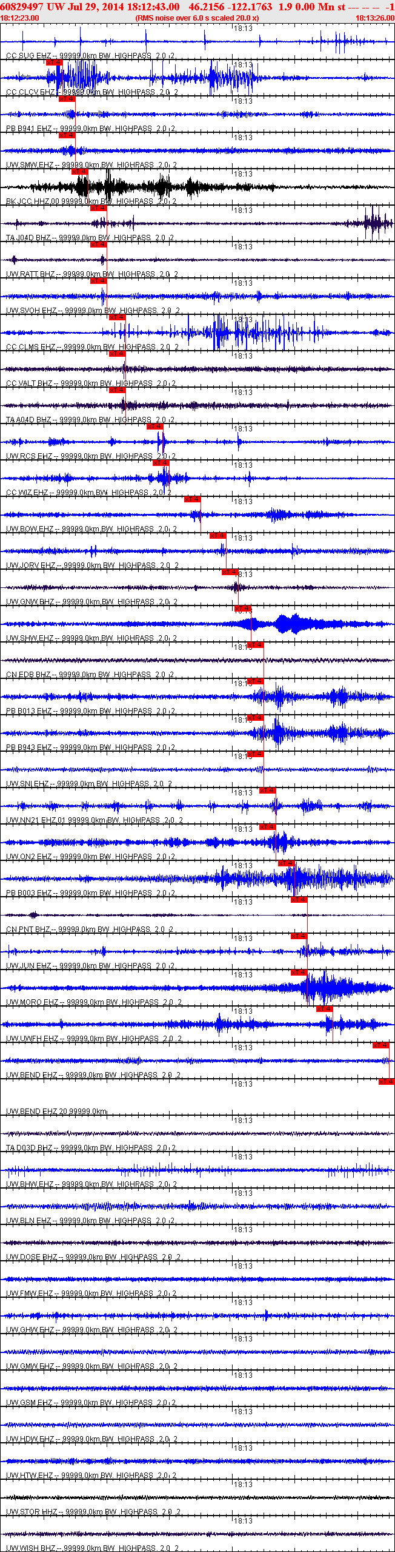The width and height of the screenshot is (395, 1552).
Task: Select the origin time 18:12:43.00 in header
Action: (x=153, y=7)
